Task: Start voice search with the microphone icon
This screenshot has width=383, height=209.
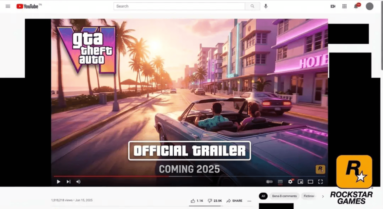Action: 266,6
